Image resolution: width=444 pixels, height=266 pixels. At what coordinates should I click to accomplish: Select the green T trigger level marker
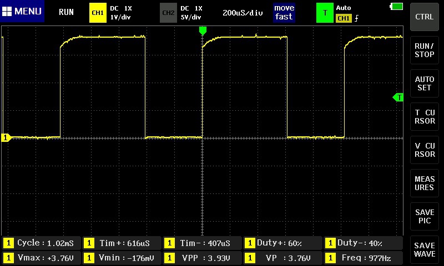(398, 98)
